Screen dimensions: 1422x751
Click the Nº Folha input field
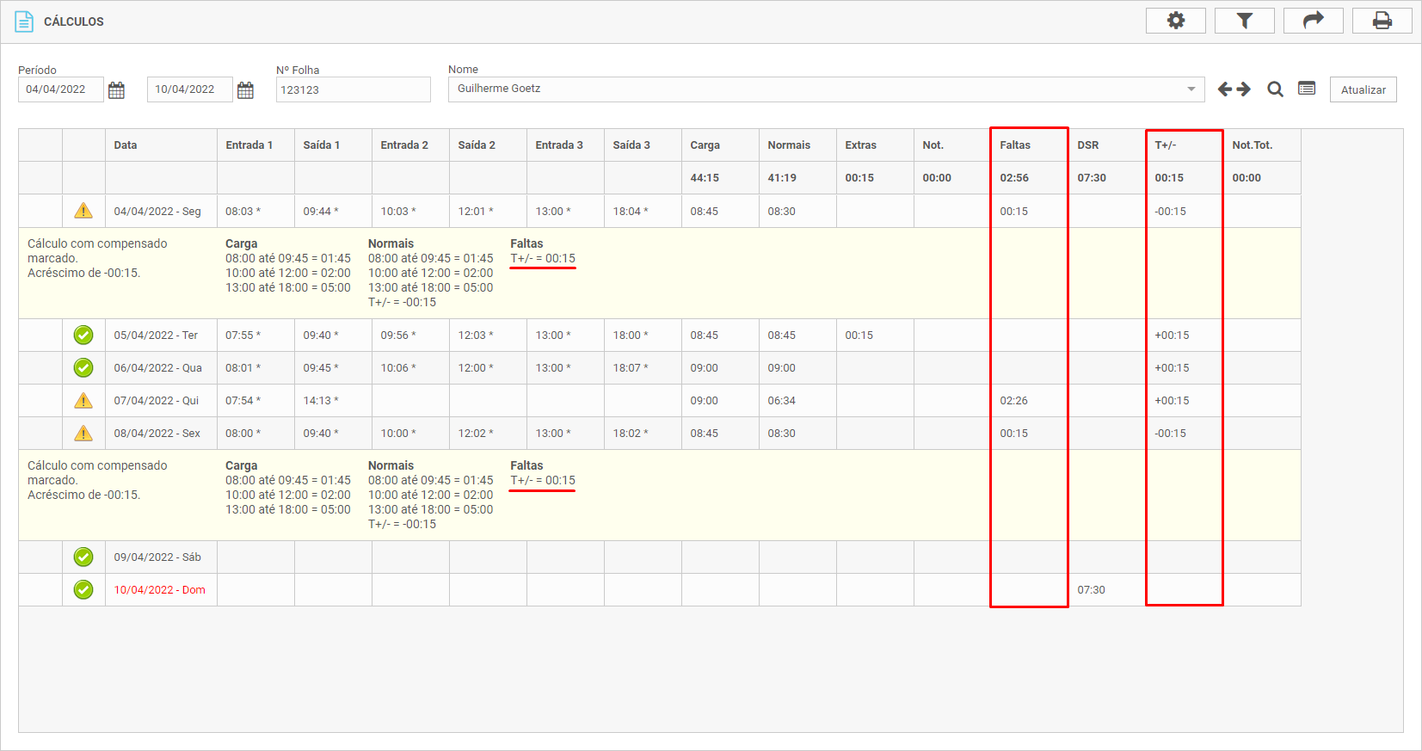(x=353, y=89)
